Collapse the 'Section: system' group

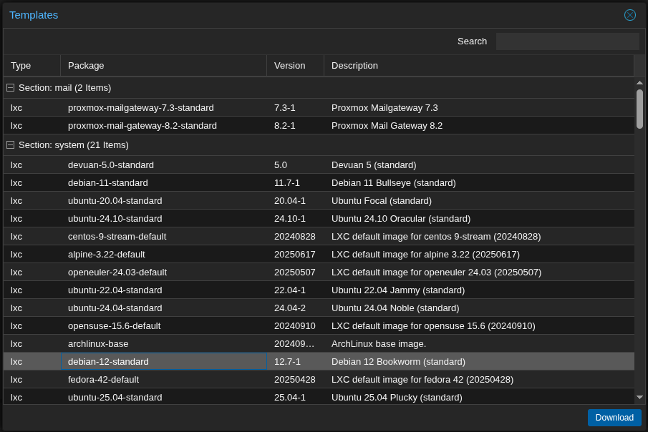[10, 145]
